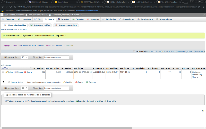Click the Mostrar gráfico chart icon
This screenshot has width=206, height=129.
(x=88, y=101)
